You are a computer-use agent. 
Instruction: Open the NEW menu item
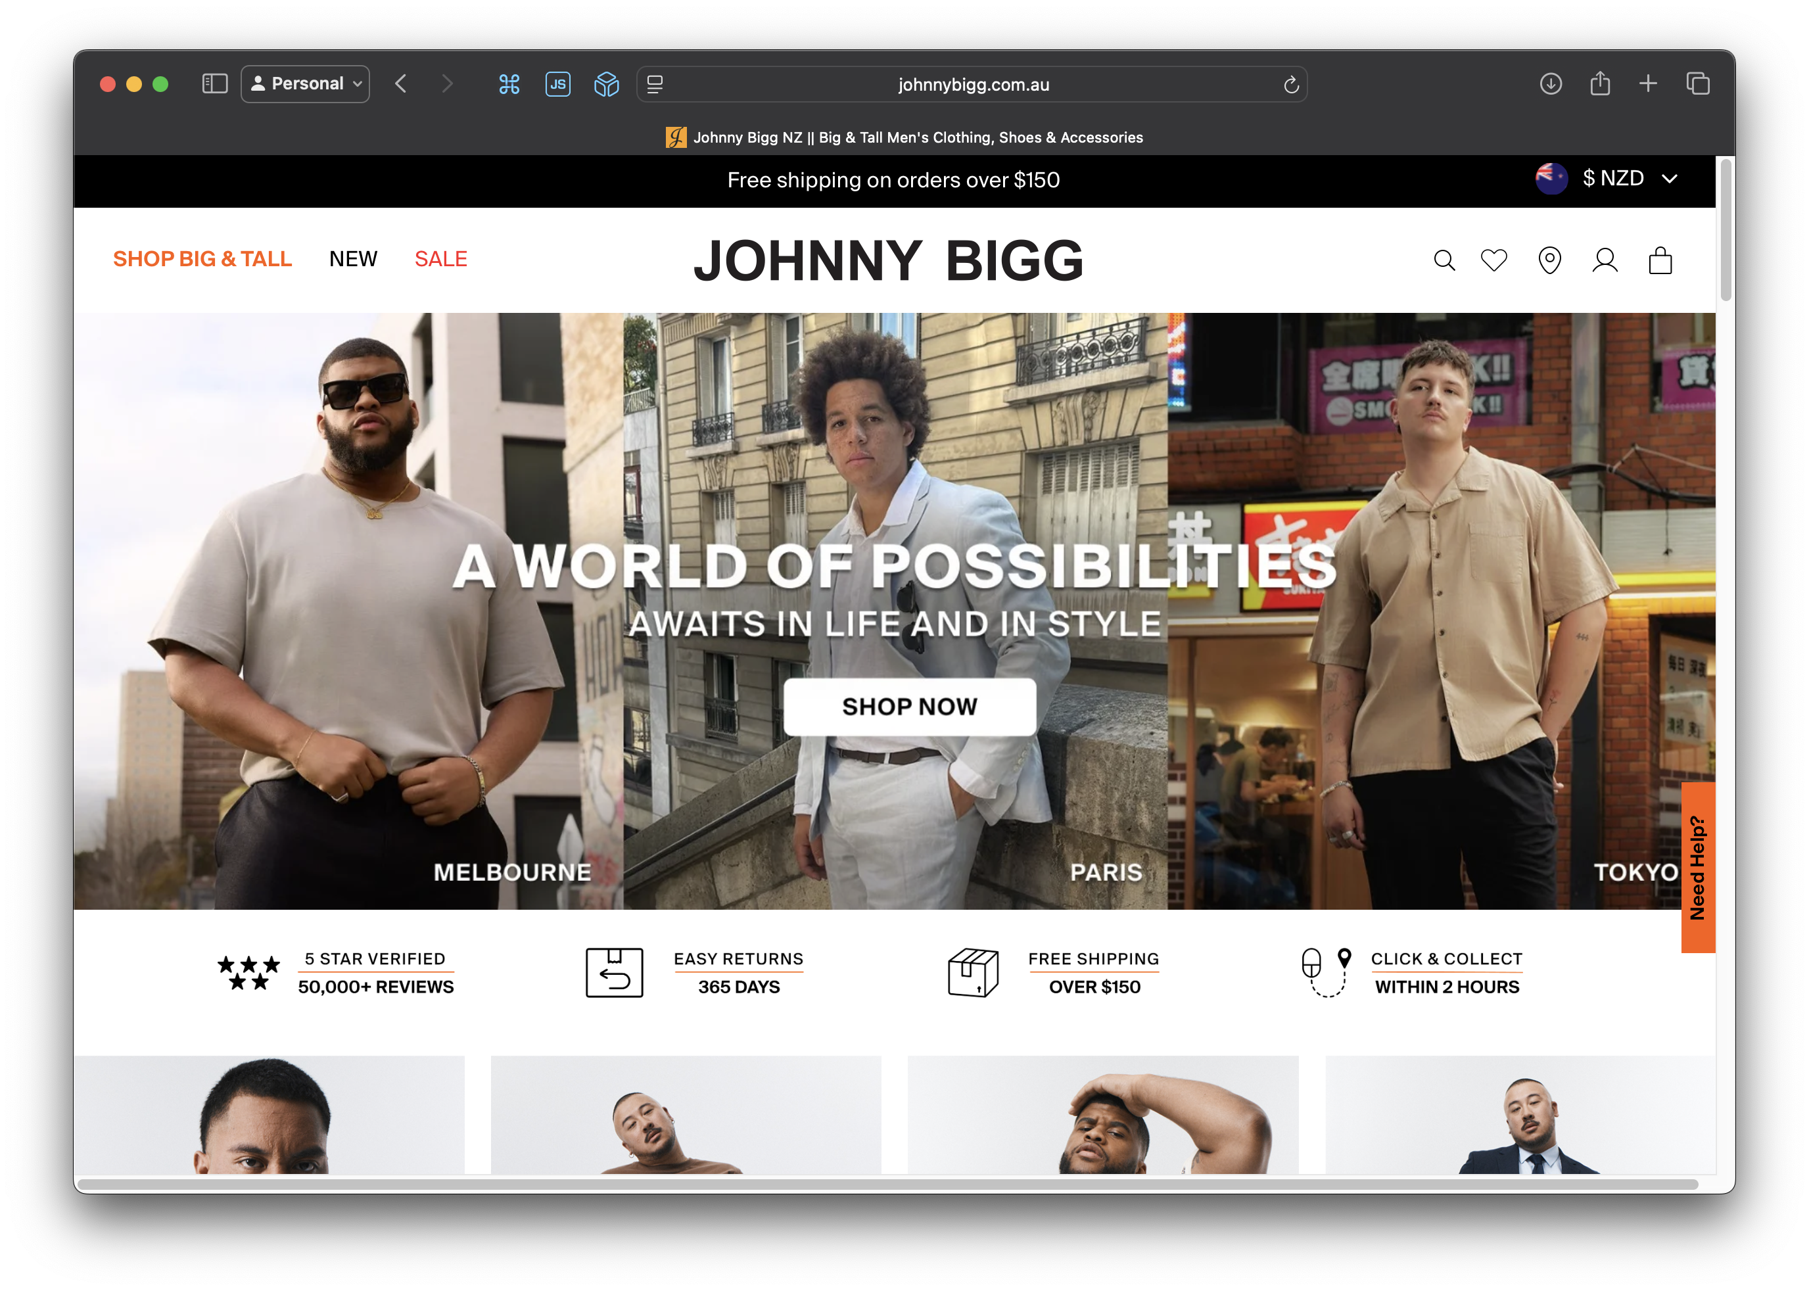pos(353,259)
